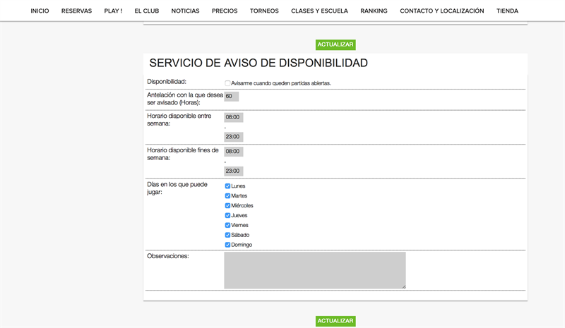
Task: Disable the Viernes checkbox
Action: (227, 226)
